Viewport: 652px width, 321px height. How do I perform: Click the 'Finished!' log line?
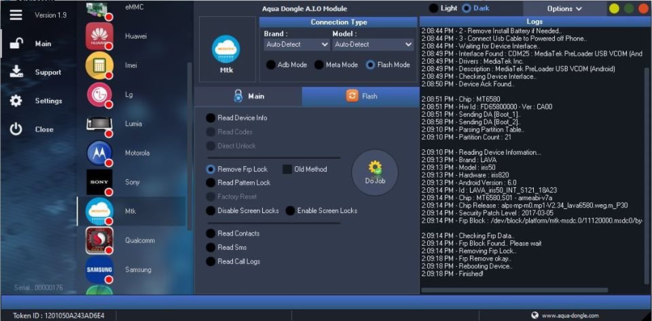point(452,273)
